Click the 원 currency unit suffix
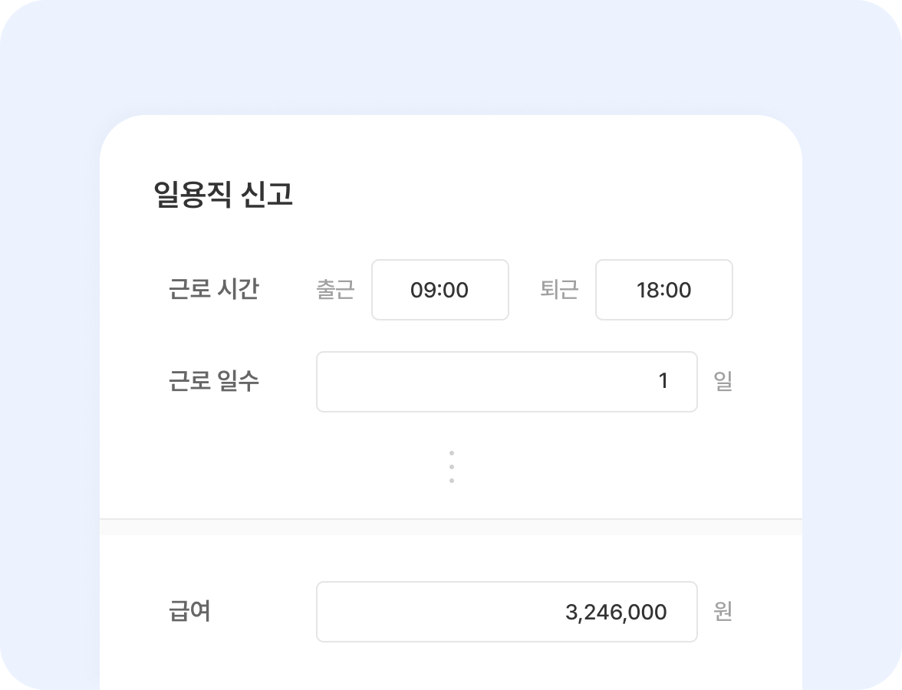902x690 pixels. coord(723,612)
